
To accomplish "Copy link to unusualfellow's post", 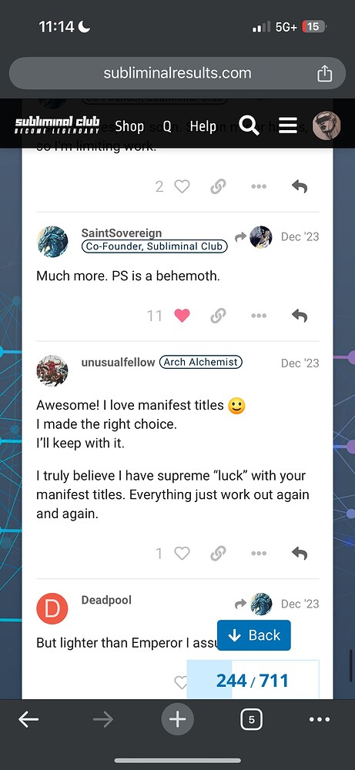I will [x=218, y=554].
